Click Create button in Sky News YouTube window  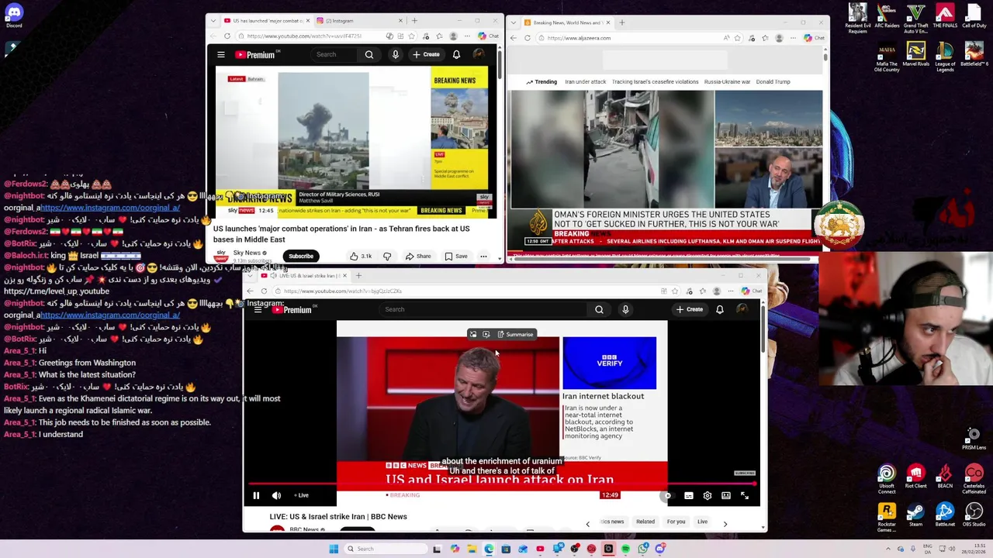click(427, 54)
